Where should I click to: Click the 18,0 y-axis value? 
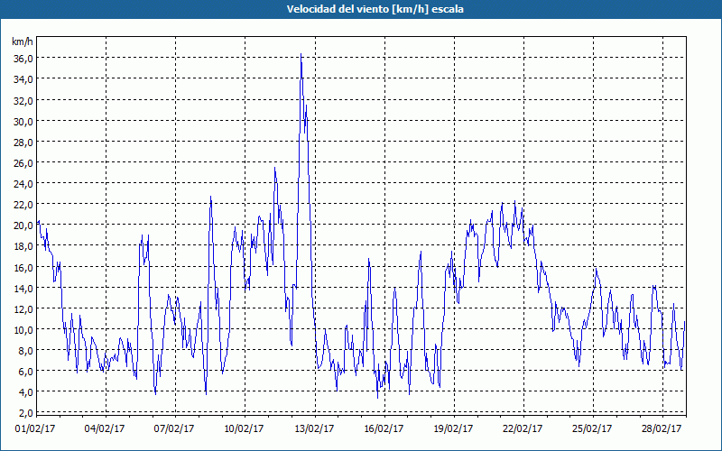(23, 246)
